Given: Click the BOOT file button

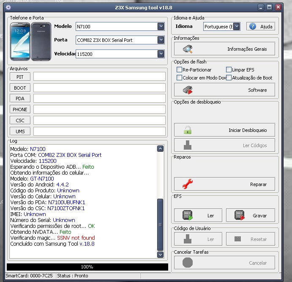Looking at the screenshot, I should pos(20,88).
